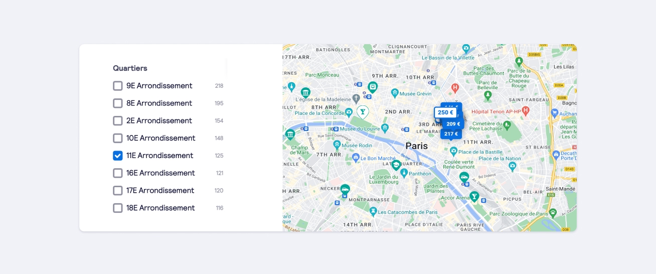Click the Musée Grévin museum pin
Image resolution: width=656 pixels, height=274 pixels.
[395, 93]
